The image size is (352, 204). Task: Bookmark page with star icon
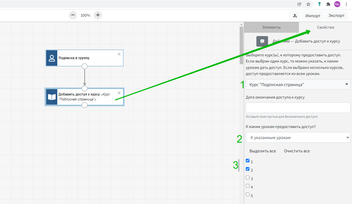point(308,4)
